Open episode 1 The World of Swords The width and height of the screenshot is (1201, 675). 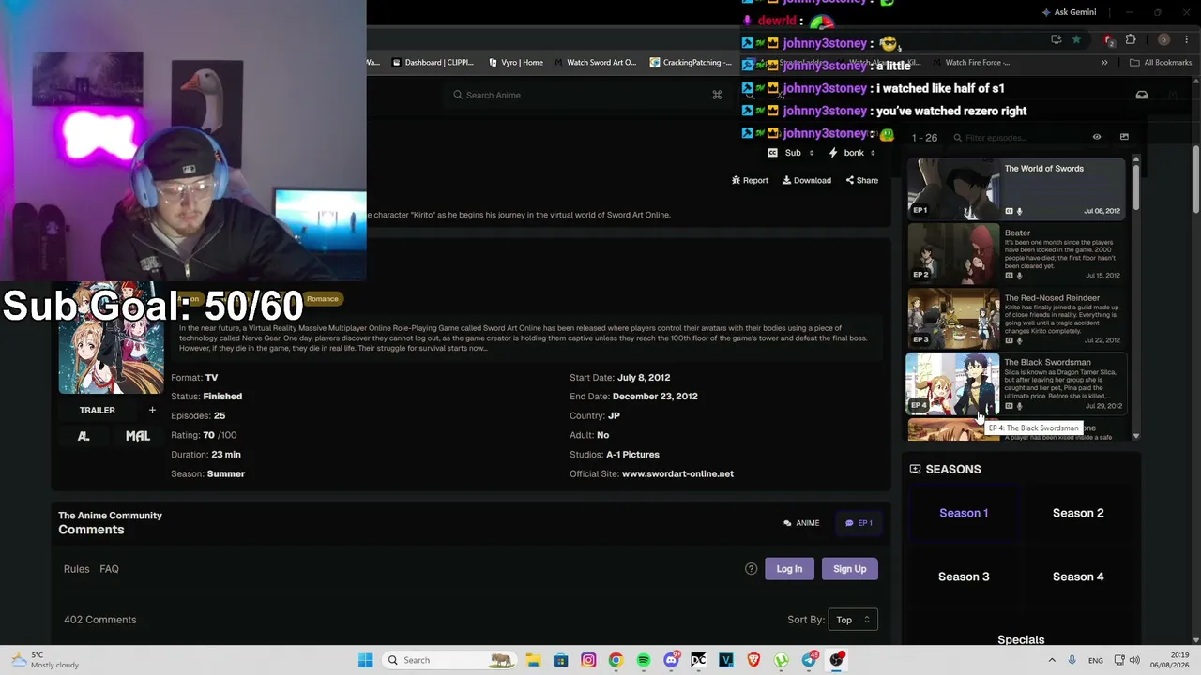1015,188
